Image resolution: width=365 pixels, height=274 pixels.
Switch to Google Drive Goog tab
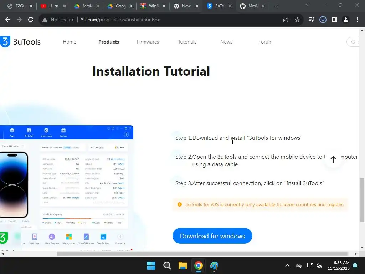click(x=120, y=6)
